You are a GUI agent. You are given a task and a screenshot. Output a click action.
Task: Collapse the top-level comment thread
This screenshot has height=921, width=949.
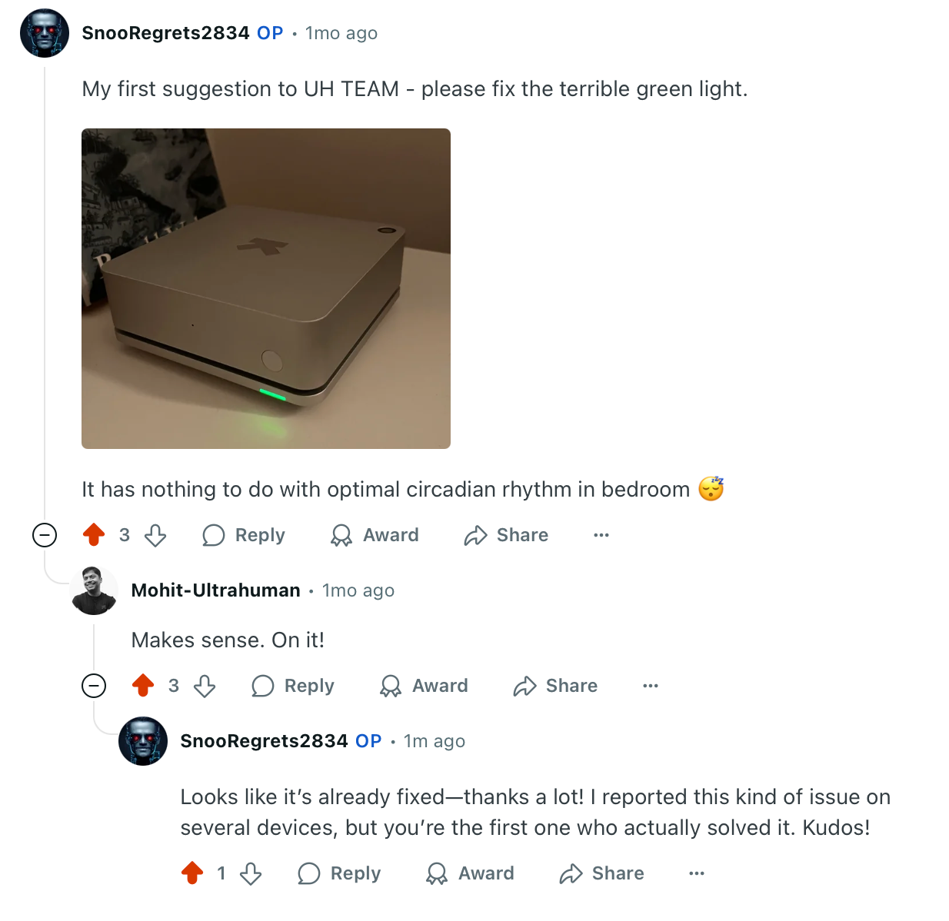point(45,534)
